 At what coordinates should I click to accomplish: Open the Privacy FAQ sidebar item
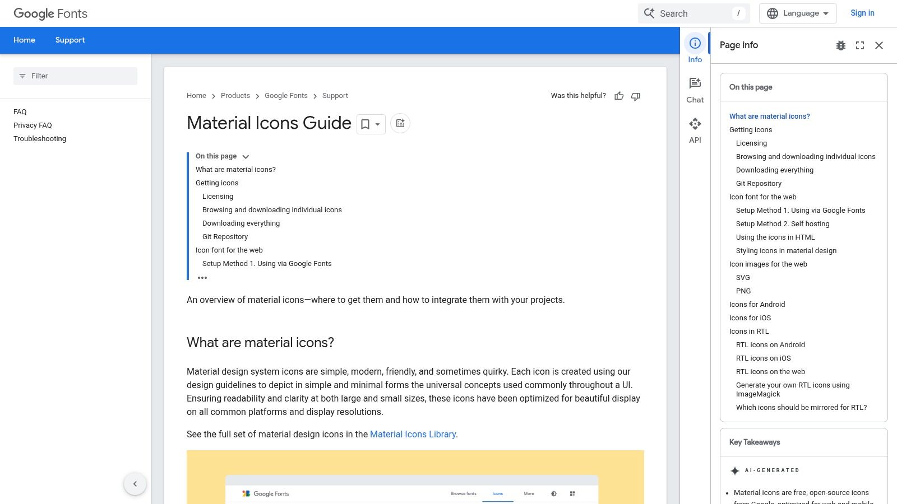click(x=33, y=125)
